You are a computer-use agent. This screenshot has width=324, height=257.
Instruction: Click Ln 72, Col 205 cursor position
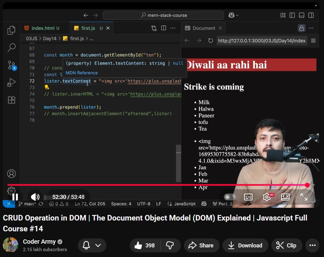[x=90, y=204]
